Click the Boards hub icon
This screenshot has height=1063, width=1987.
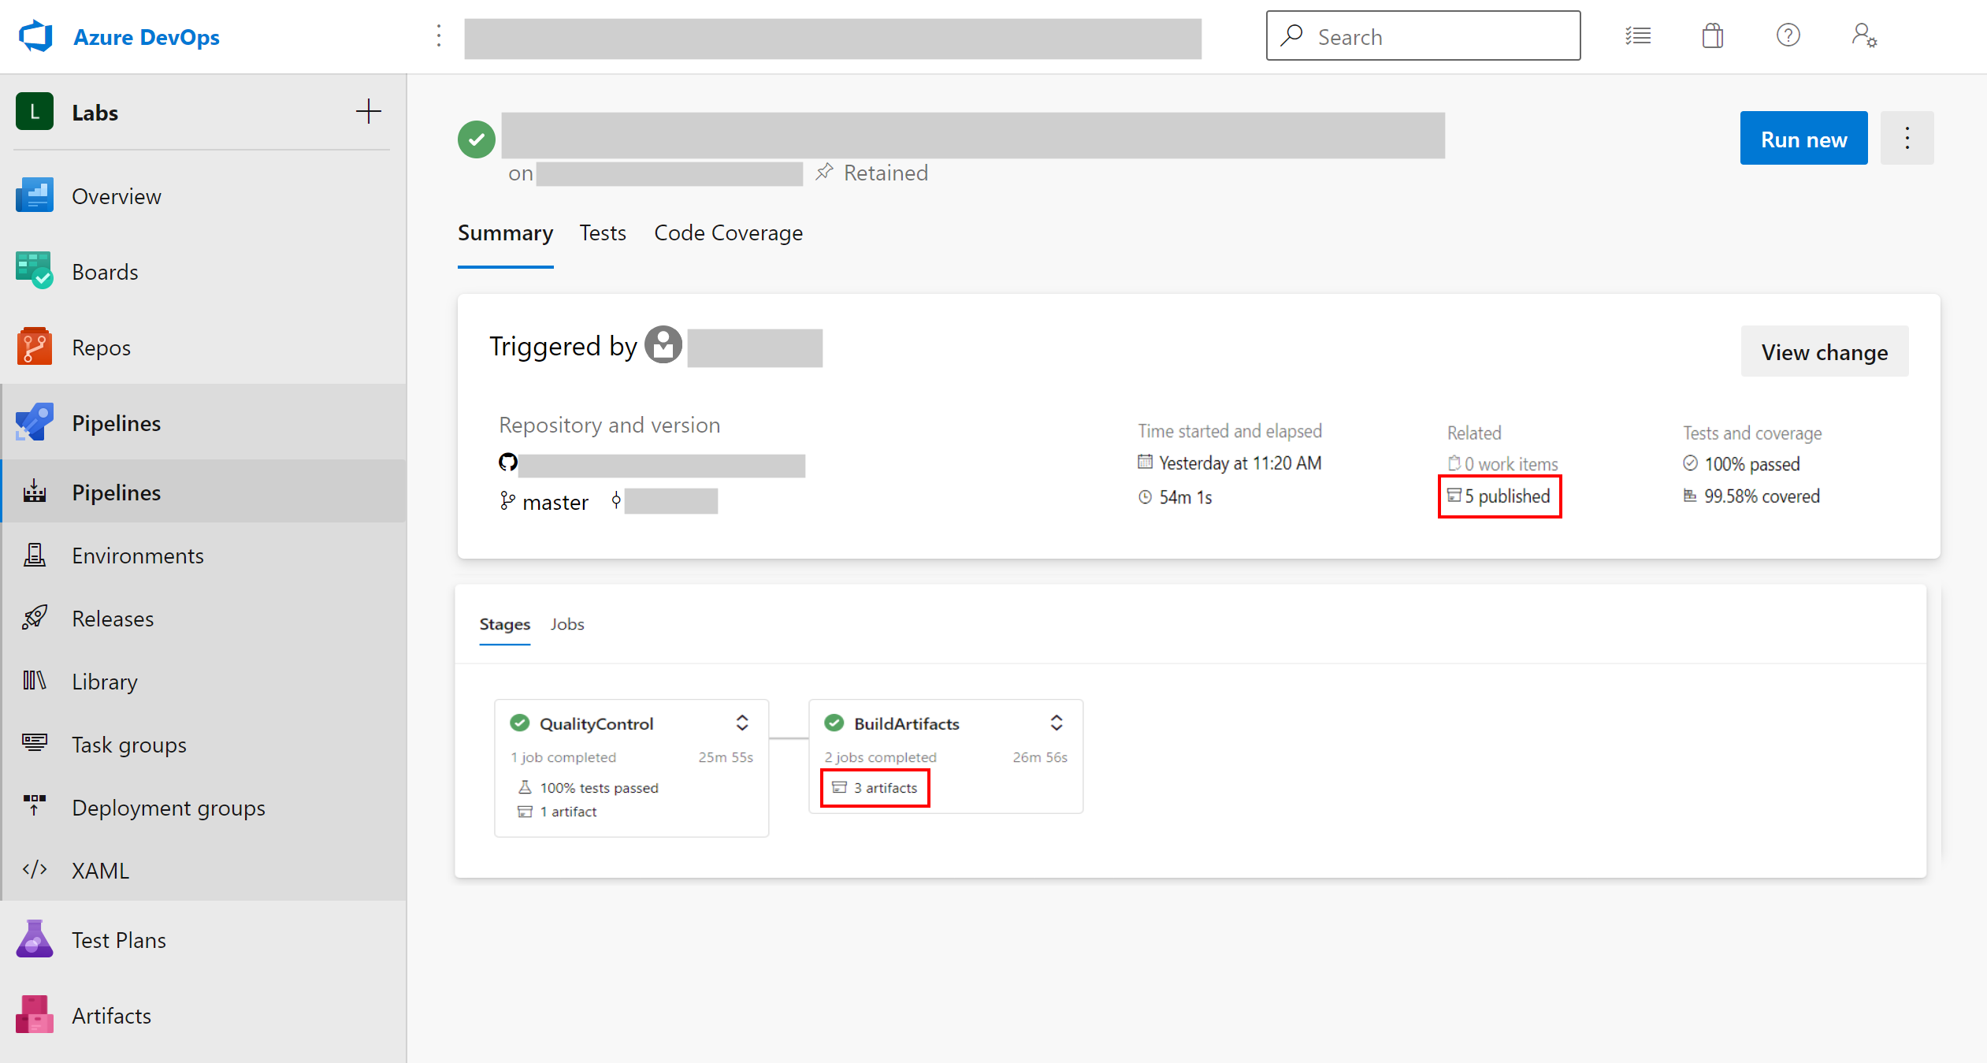[35, 270]
